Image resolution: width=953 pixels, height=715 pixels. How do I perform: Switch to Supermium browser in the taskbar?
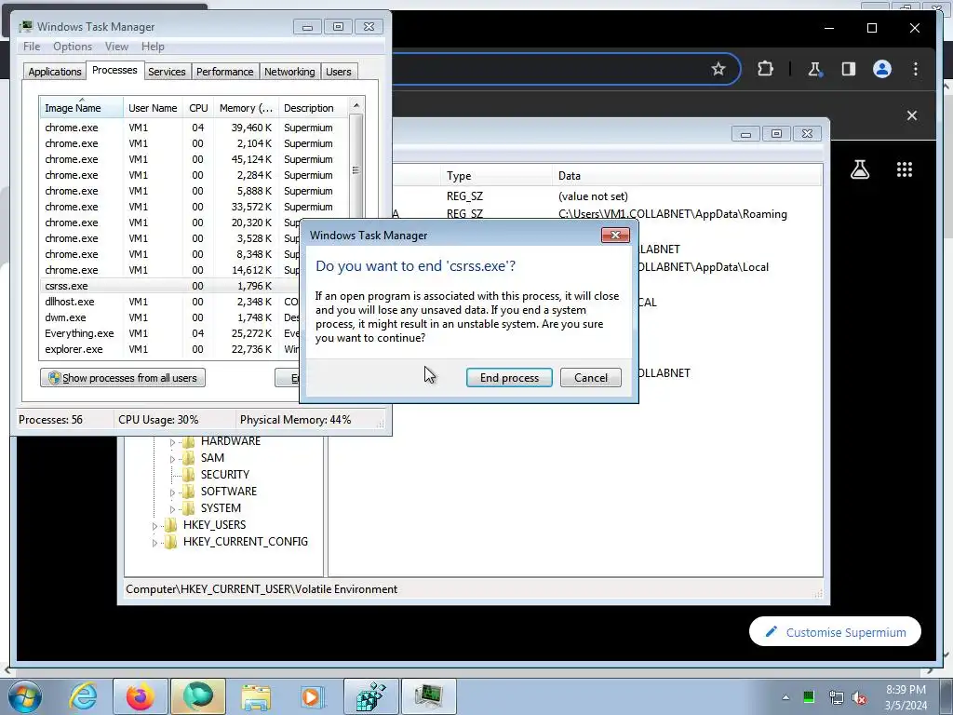point(197,696)
